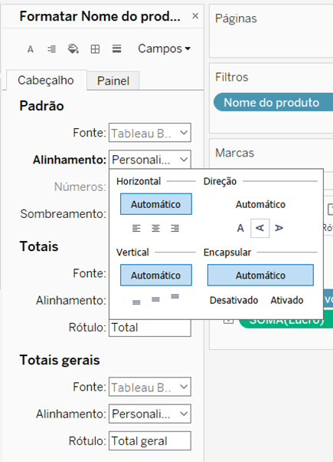Click the Nome do produto filter pill
Viewport: 333px width, 462px height.
(273, 102)
